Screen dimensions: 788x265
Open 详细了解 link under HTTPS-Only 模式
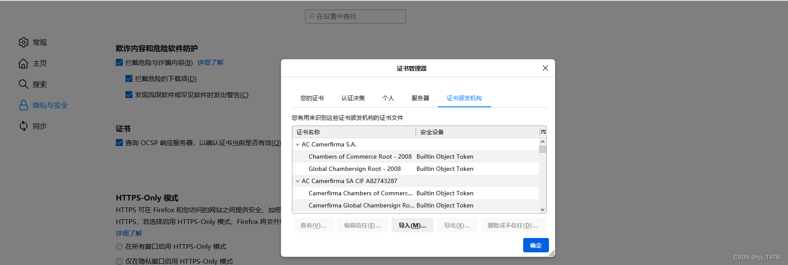(129, 233)
